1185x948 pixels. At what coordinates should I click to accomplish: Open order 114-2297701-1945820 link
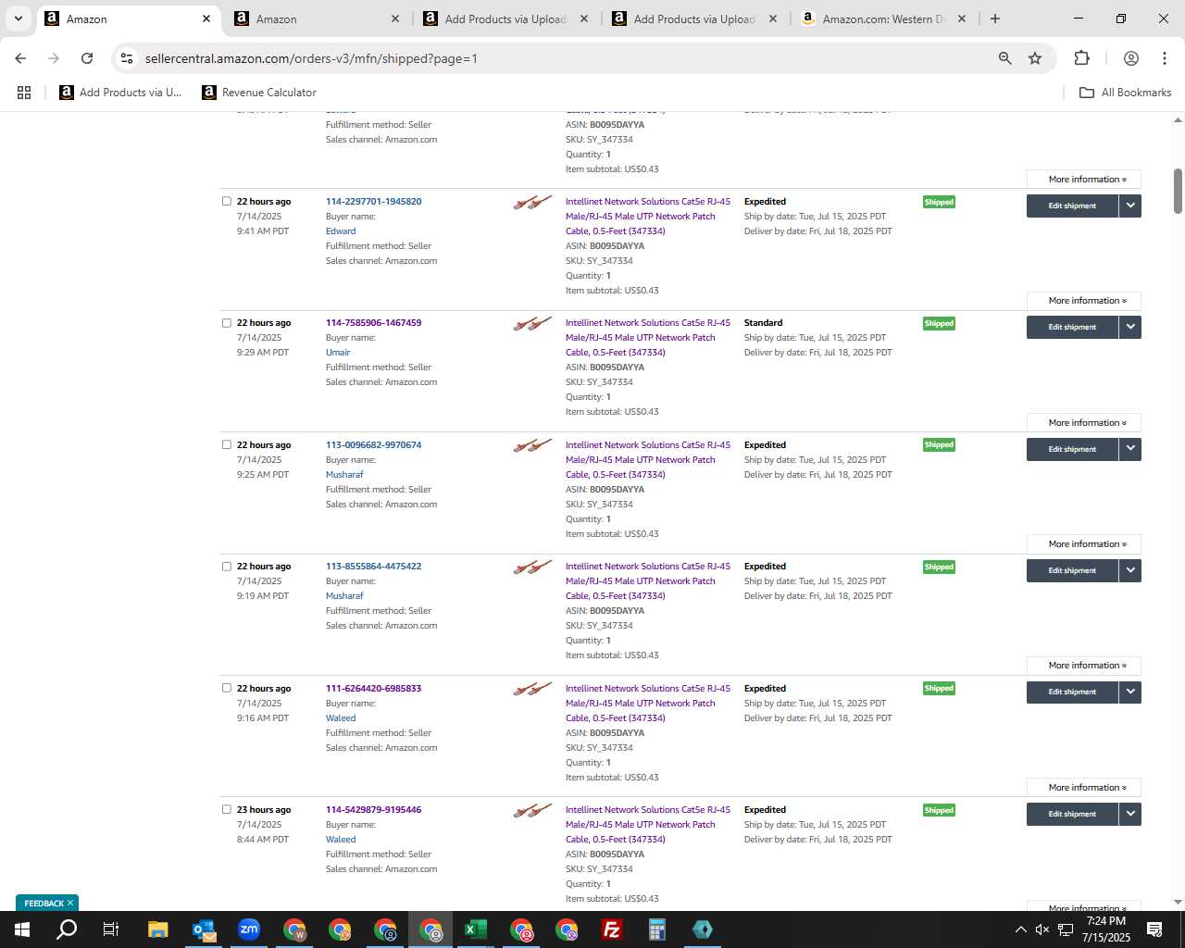click(373, 202)
